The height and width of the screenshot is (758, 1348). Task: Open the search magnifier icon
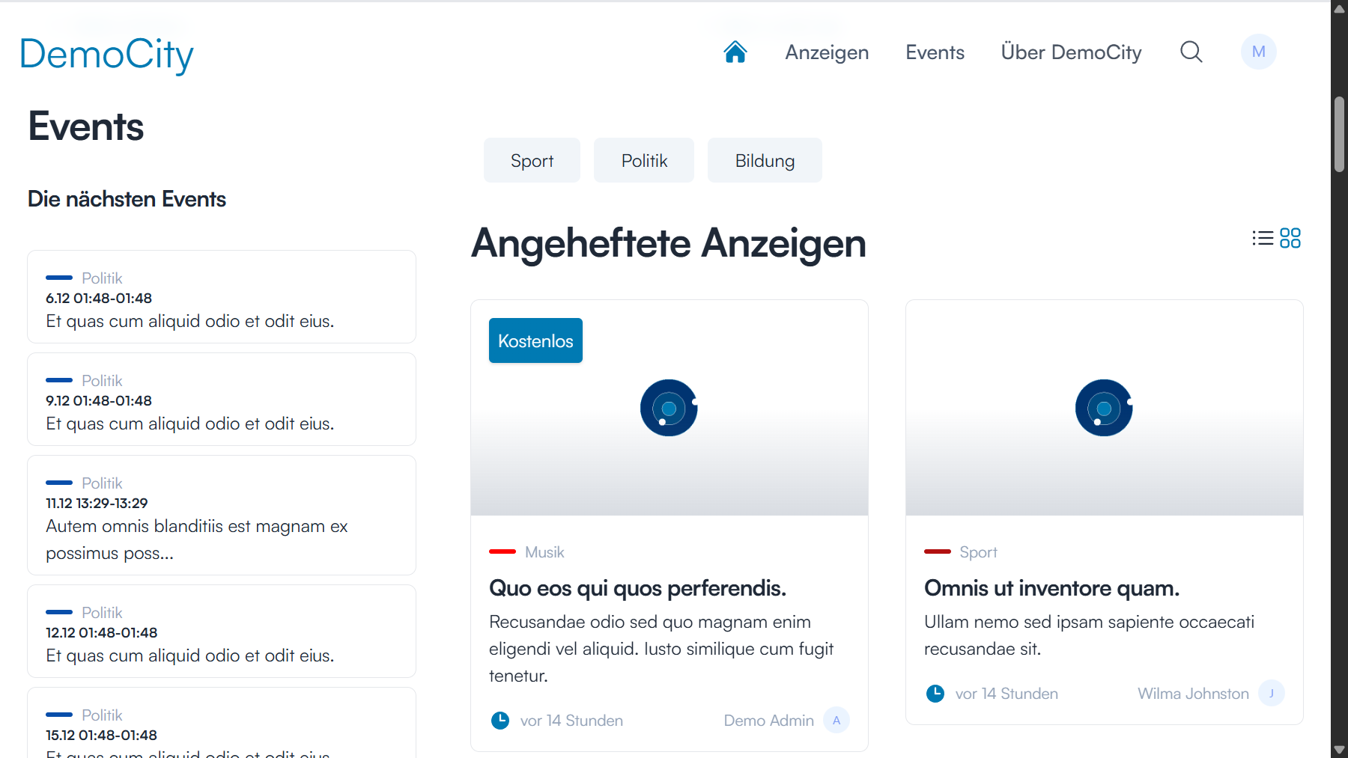[1191, 52]
